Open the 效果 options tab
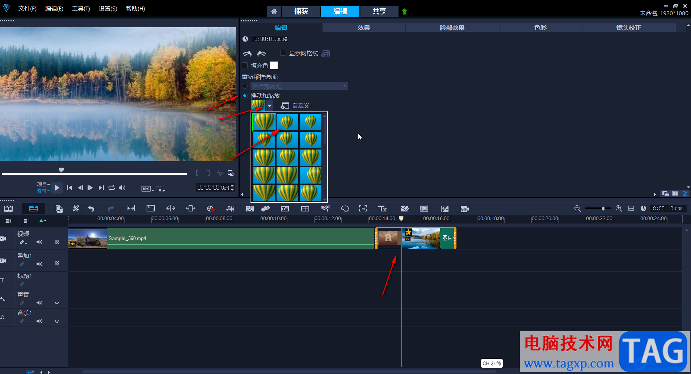The image size is (691, 374). click(364, 28)
